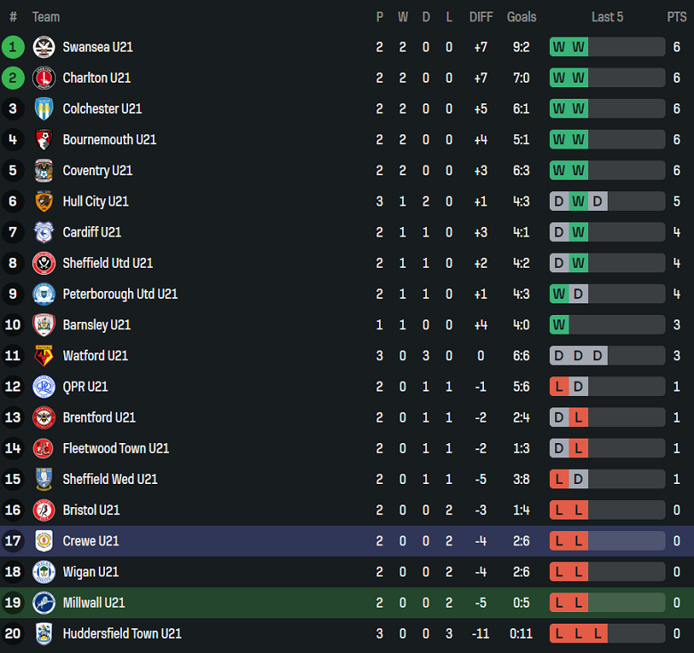Click the Charlton U21 club badge
The image size is (694, 653).
[44, 78]
